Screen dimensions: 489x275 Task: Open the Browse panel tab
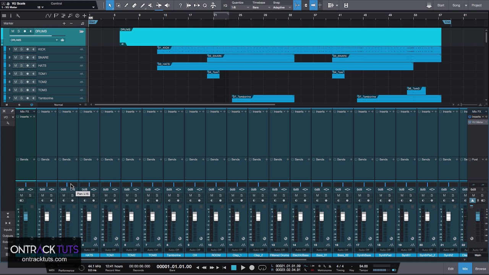tap(481, 269)
